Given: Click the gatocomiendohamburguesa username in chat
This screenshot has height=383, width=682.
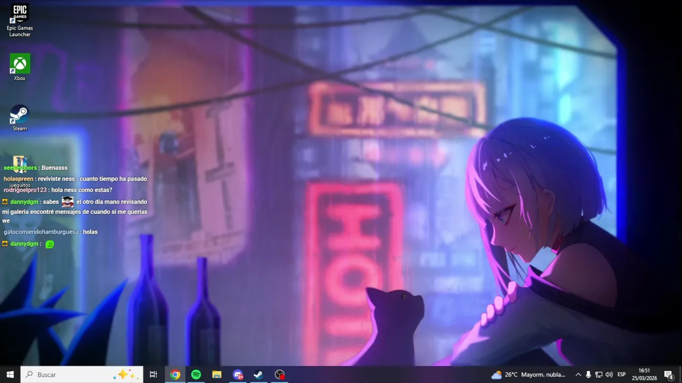Looking at the screenshot, I should click(x=41, y=232).
